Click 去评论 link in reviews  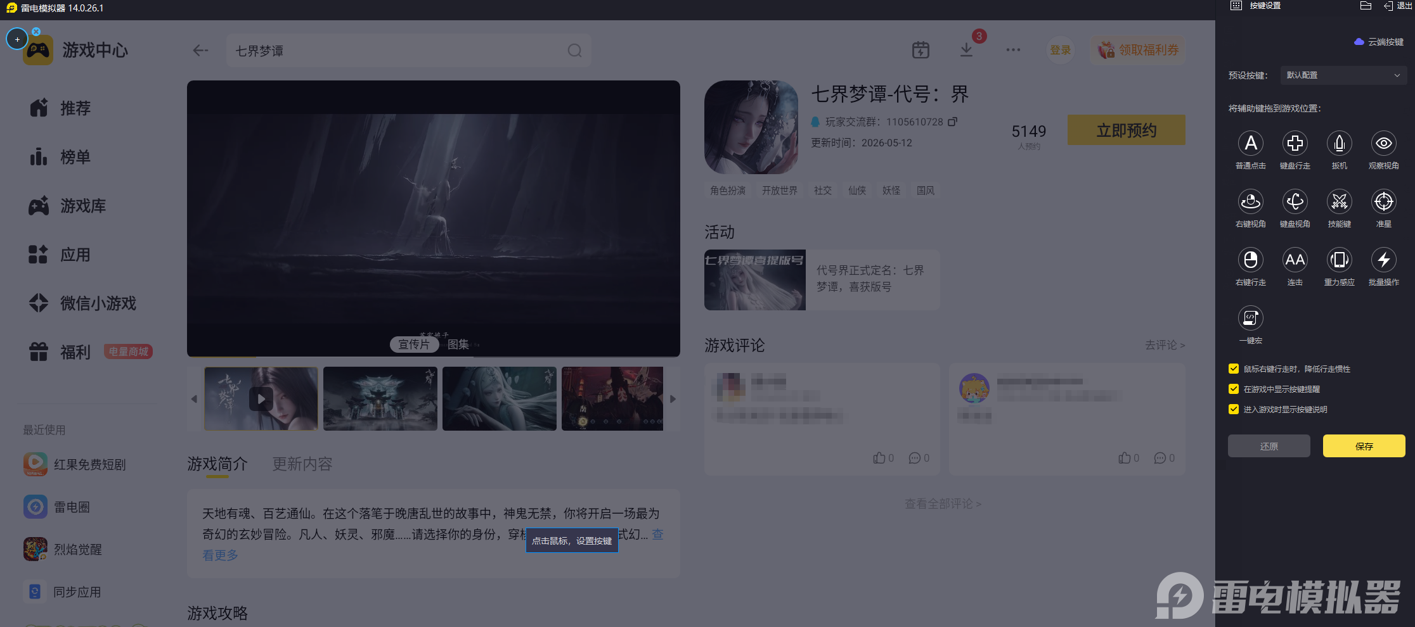(x=1165, y=345)
